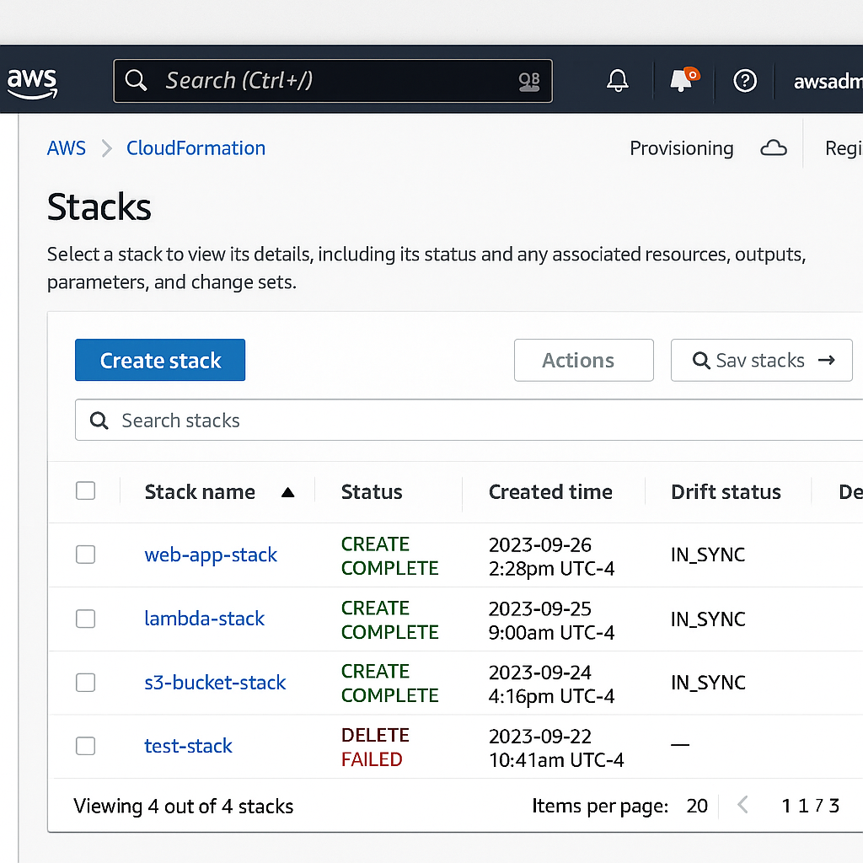This screenshot has width=863, height=863.
Task: Sort by Stack name arrow
Action: [287, 492]
